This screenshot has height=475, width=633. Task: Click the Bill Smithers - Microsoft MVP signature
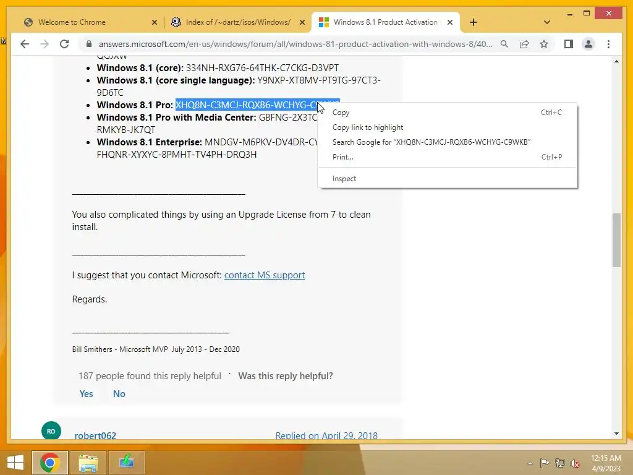click(156, 349)
